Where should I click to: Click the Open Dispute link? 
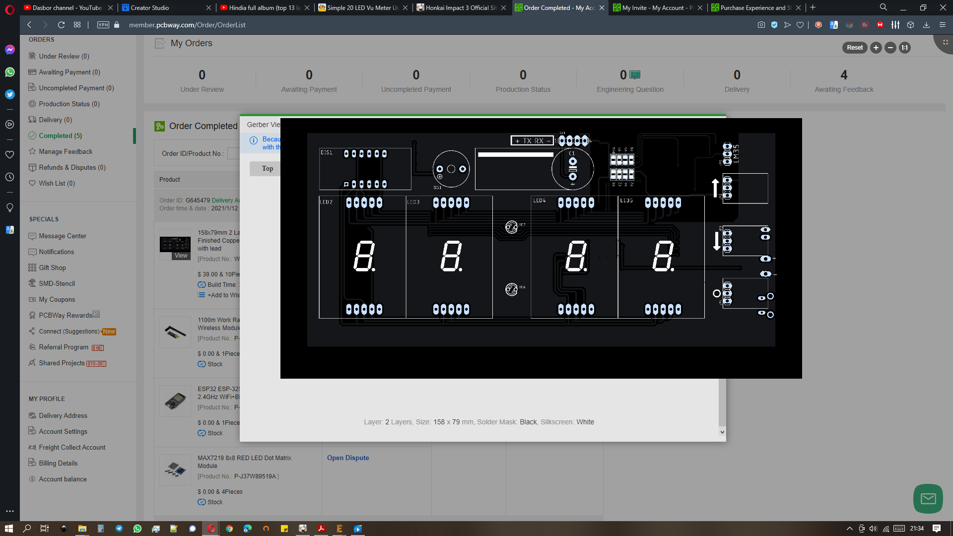point(348,458)
